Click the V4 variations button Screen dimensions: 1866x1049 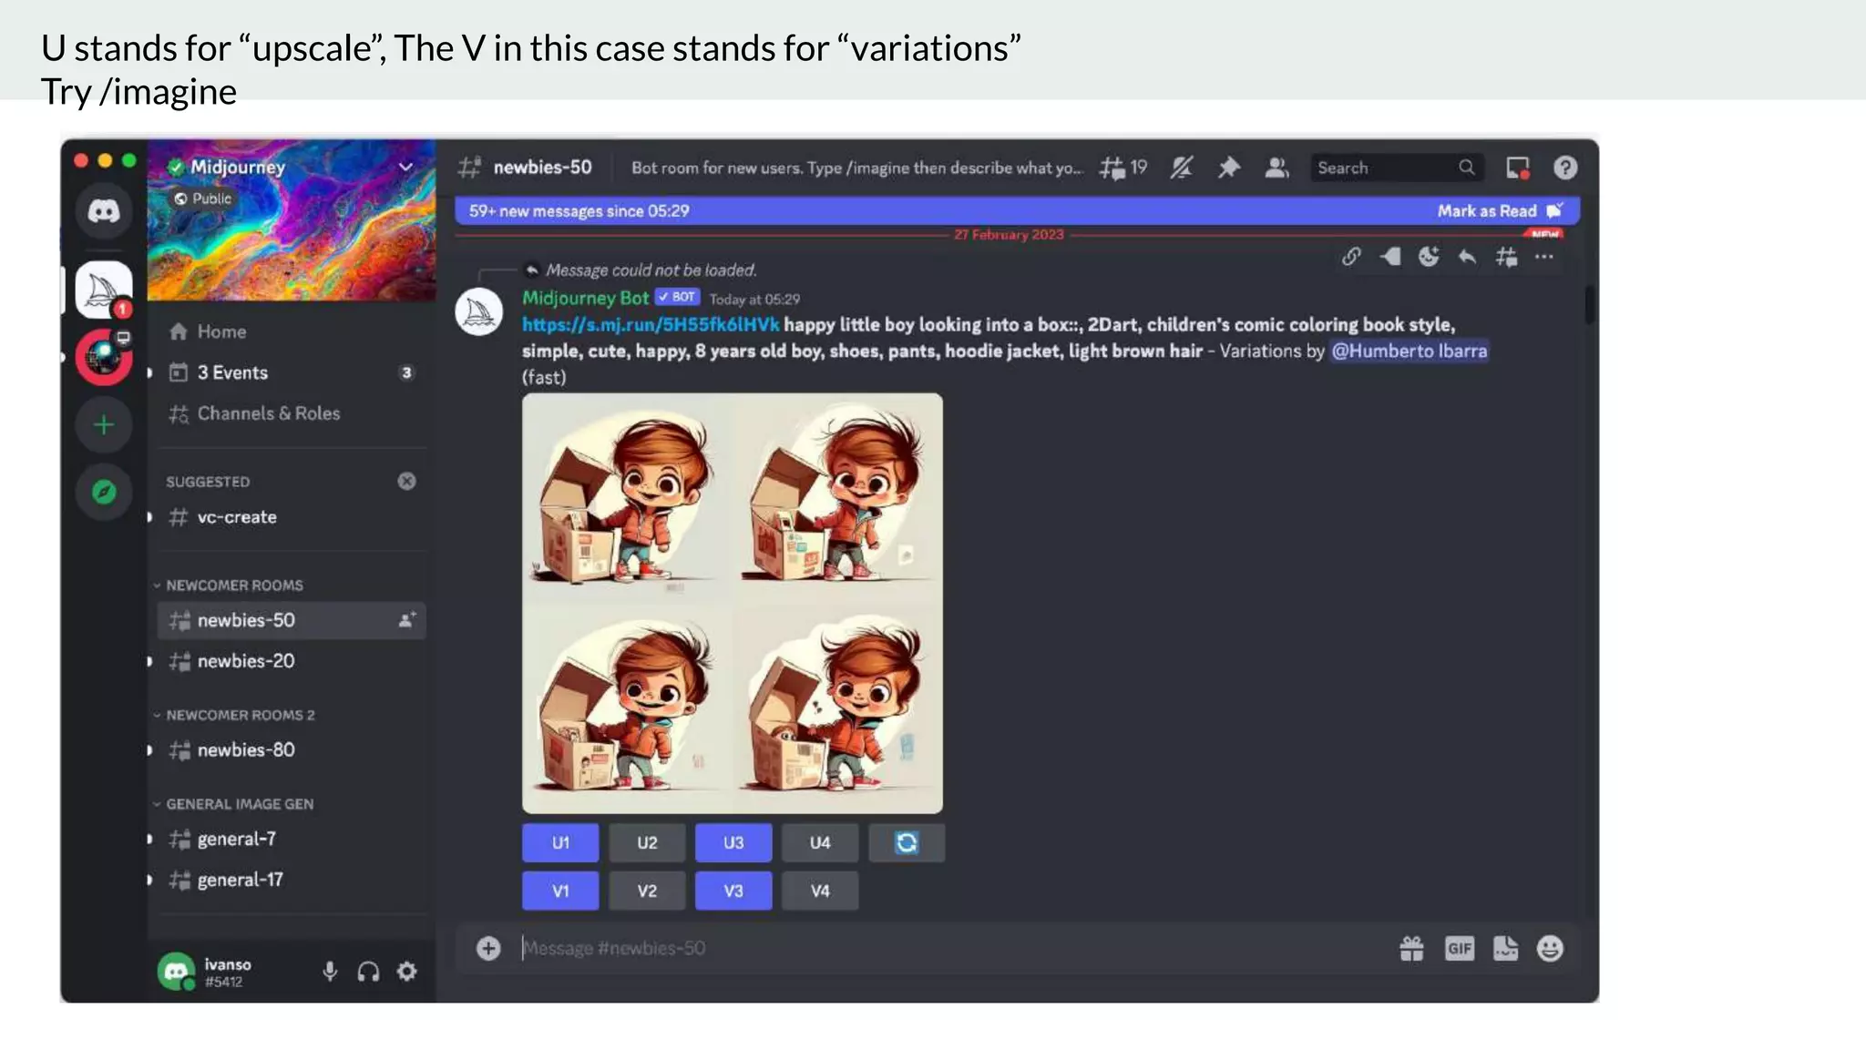point(820,891)
